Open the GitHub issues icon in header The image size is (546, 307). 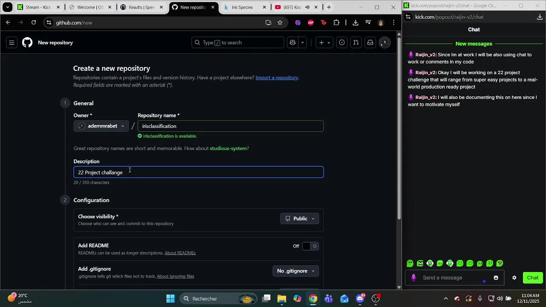342,43
